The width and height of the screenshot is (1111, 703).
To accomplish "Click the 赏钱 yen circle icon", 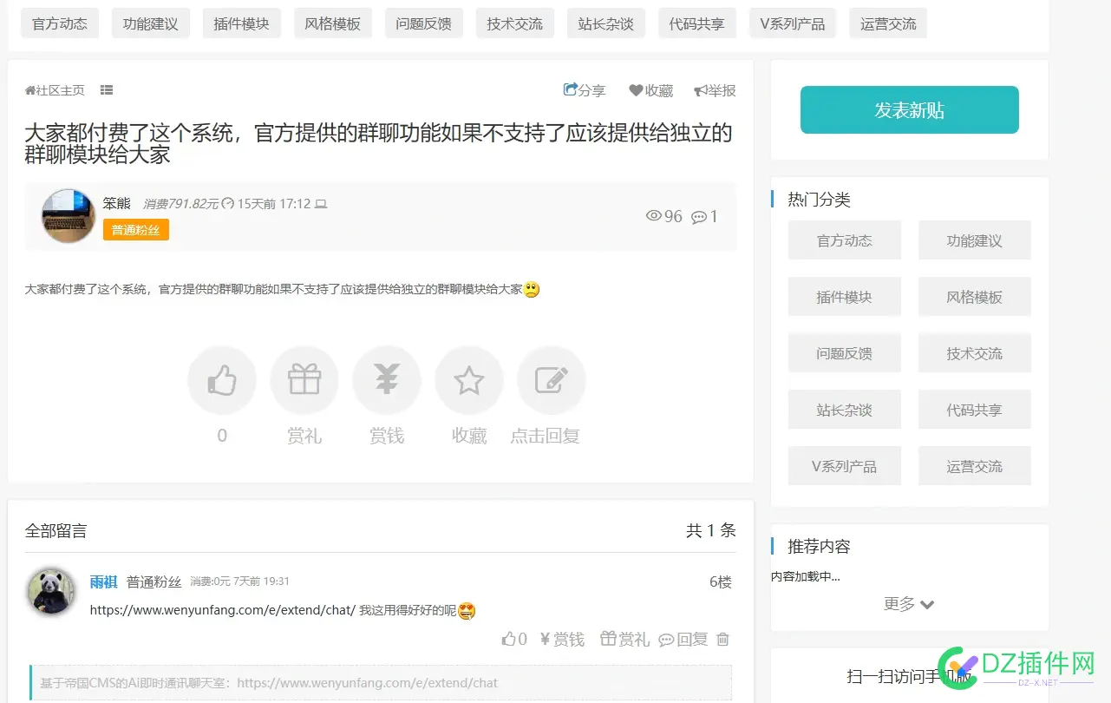I will [x=387, y=380].
